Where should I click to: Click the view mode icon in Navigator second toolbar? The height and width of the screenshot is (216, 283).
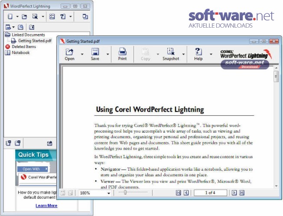(8, 27)
